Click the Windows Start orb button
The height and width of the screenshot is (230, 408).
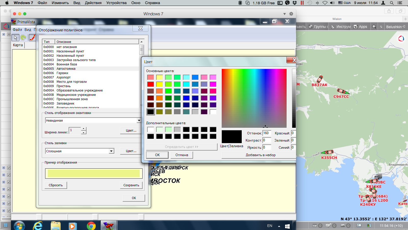coord(19,226)
